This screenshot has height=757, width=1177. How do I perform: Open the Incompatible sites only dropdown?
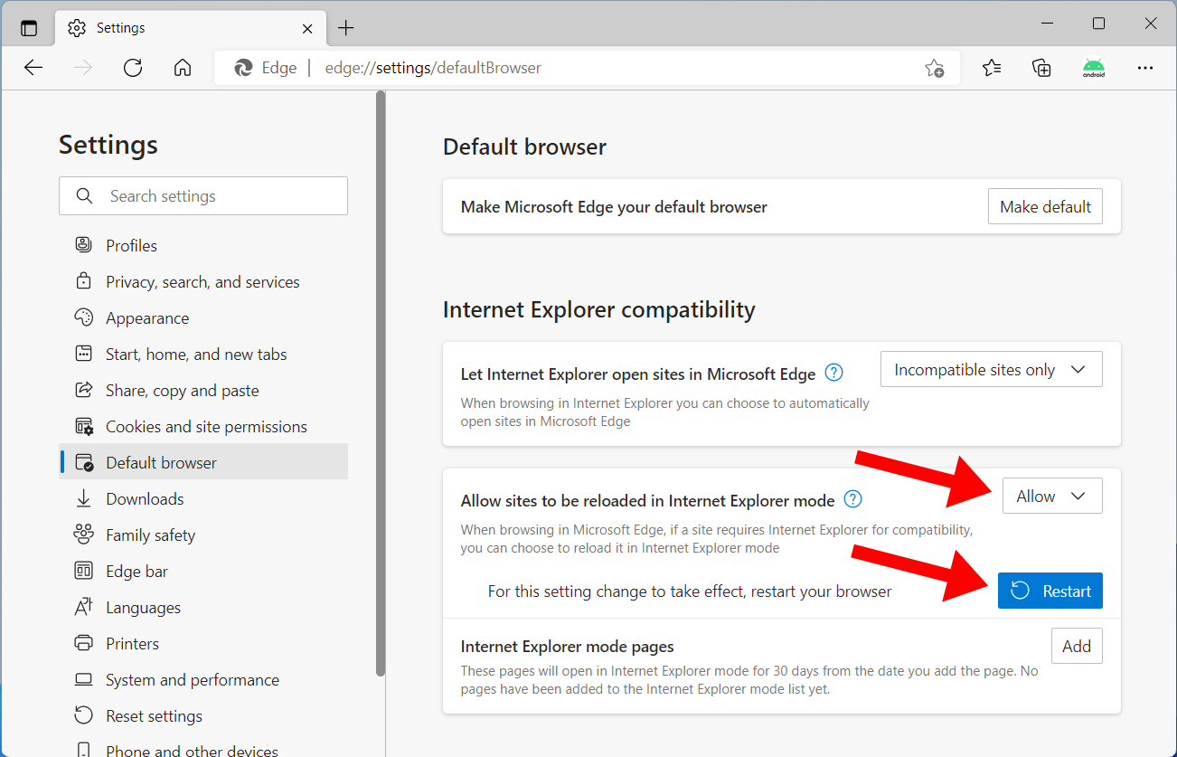991,369
